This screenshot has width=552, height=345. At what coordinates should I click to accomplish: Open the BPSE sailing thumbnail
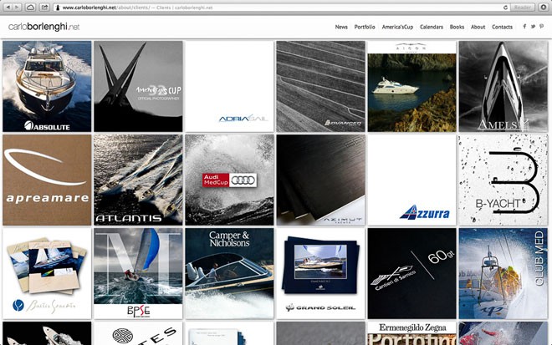138,273
